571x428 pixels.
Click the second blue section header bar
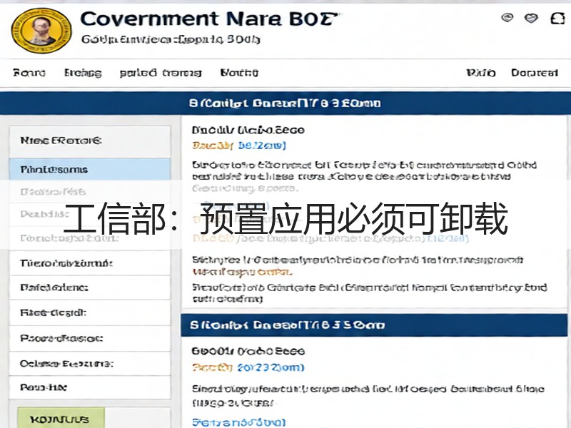[x=374, y=325]
